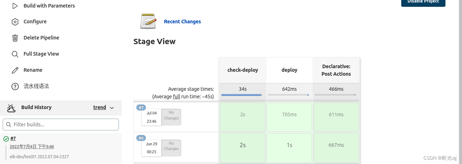Click the check-deploy average time progress bar
The height and width of the screenshot is (164, 462).
[x=242, y=95]
